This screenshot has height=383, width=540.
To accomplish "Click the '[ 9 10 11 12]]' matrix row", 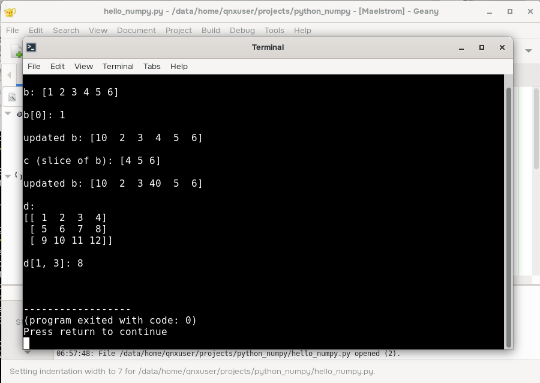I will 71,240.
